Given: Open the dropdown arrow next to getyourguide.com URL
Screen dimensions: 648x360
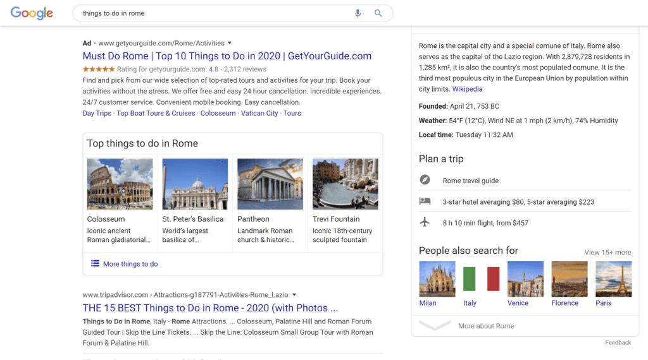Looking at the screenshot, I should (230, 43).
